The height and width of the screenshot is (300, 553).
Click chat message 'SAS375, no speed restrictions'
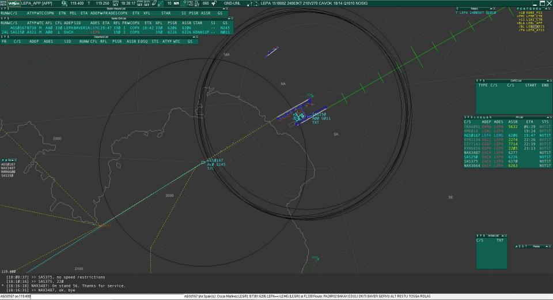[72, 277]
